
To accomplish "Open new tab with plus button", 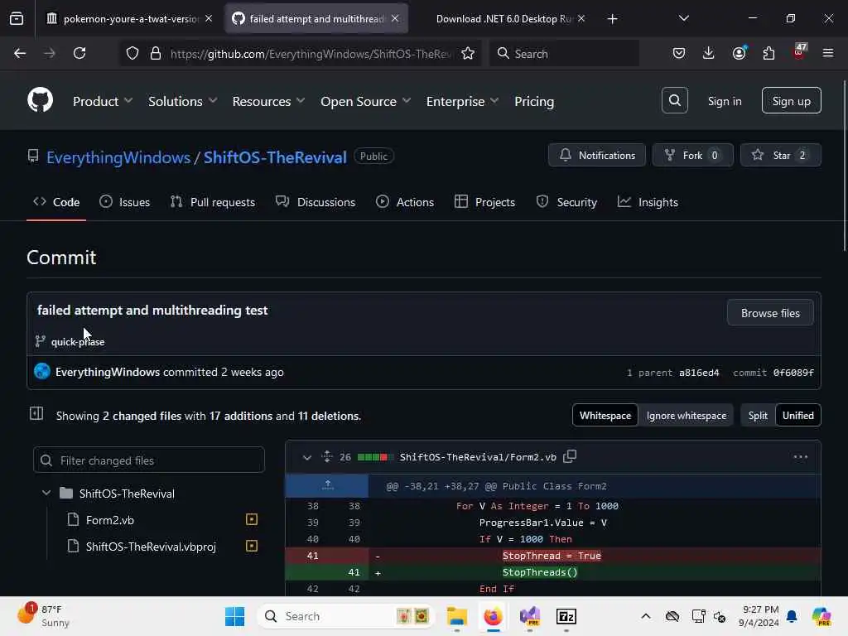I will 612,19.
